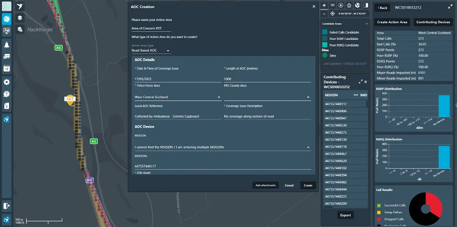The image size is (457, 227).
Task: Click the green Sites legend circle
Action: click(x=324, y=55)
